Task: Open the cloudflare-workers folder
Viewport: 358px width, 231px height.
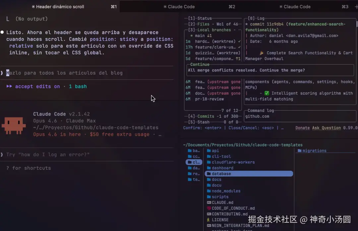Action: coord(231,162)
